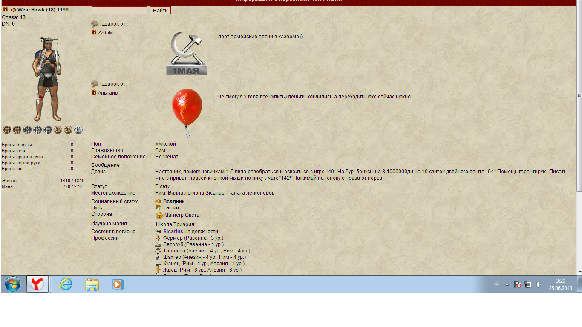Click the Торговец profession icon
The image size is (582, 327).
tap(158, 251)
